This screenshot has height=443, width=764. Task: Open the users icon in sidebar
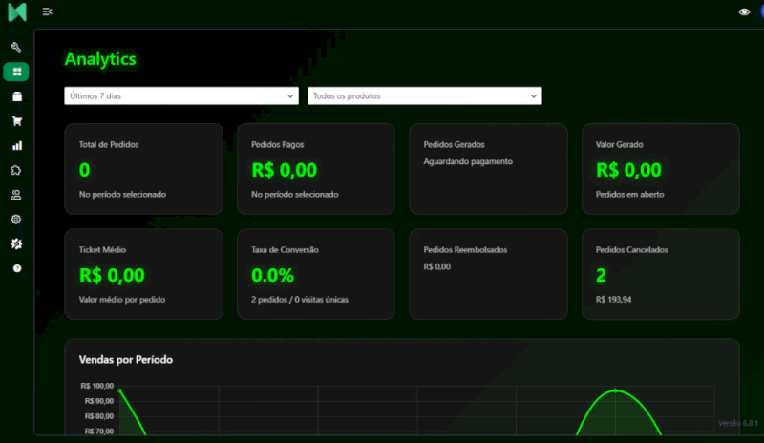click(16, 195)
